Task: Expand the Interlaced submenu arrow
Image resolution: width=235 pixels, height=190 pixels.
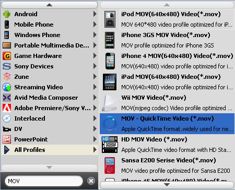Action: (x=95, y=118)
